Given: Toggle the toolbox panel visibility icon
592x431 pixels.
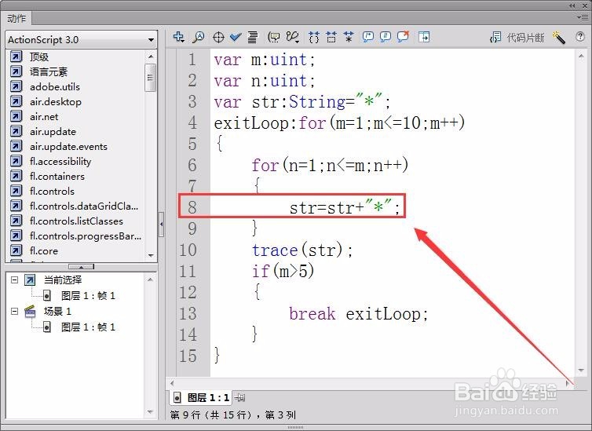Looking at the screenshot, I should coord(424,37).
